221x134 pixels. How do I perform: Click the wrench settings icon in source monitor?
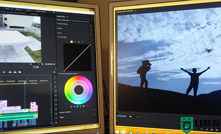[x=42, y=64]
